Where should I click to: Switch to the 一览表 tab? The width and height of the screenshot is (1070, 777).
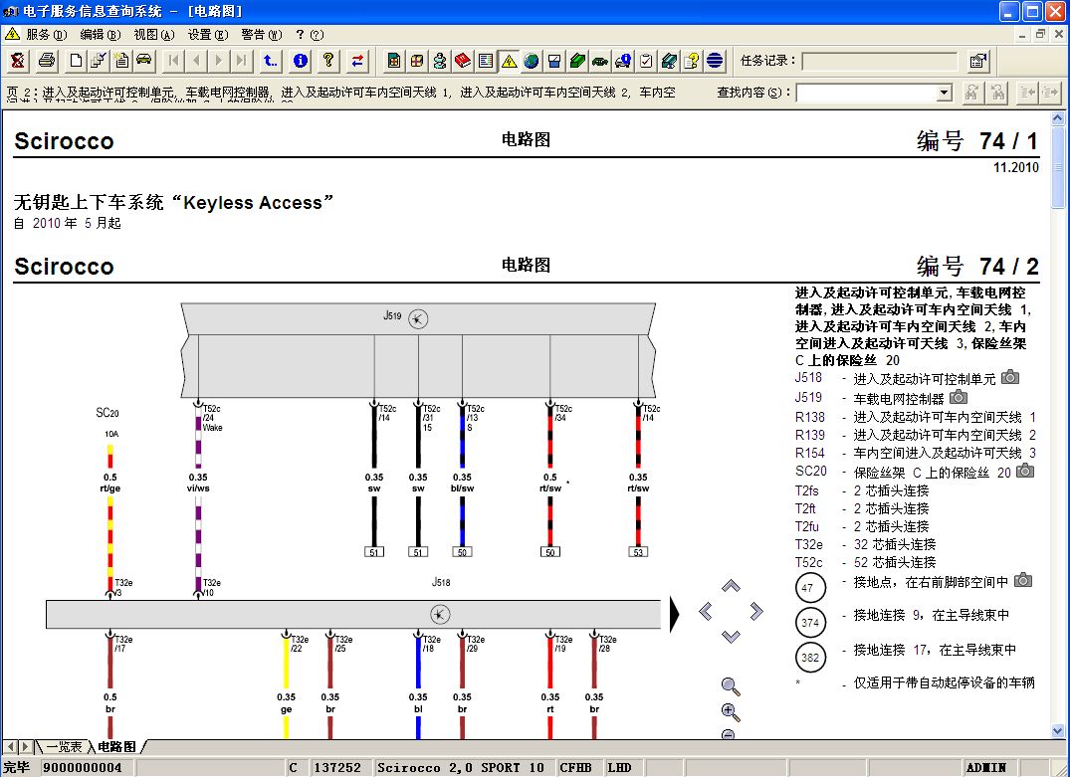64,746
